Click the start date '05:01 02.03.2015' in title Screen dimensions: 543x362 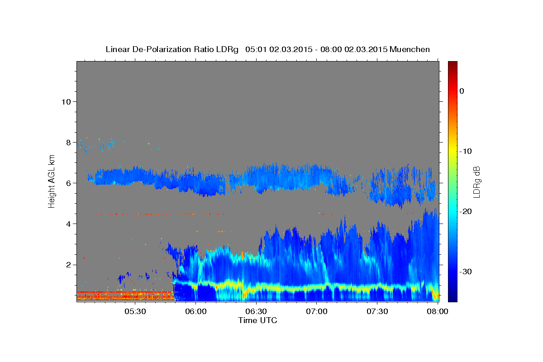point(278,49)
